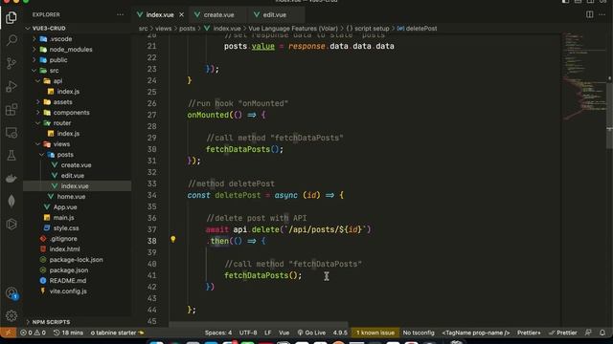Open App.vue in the file tree

[x=78, y=207]
